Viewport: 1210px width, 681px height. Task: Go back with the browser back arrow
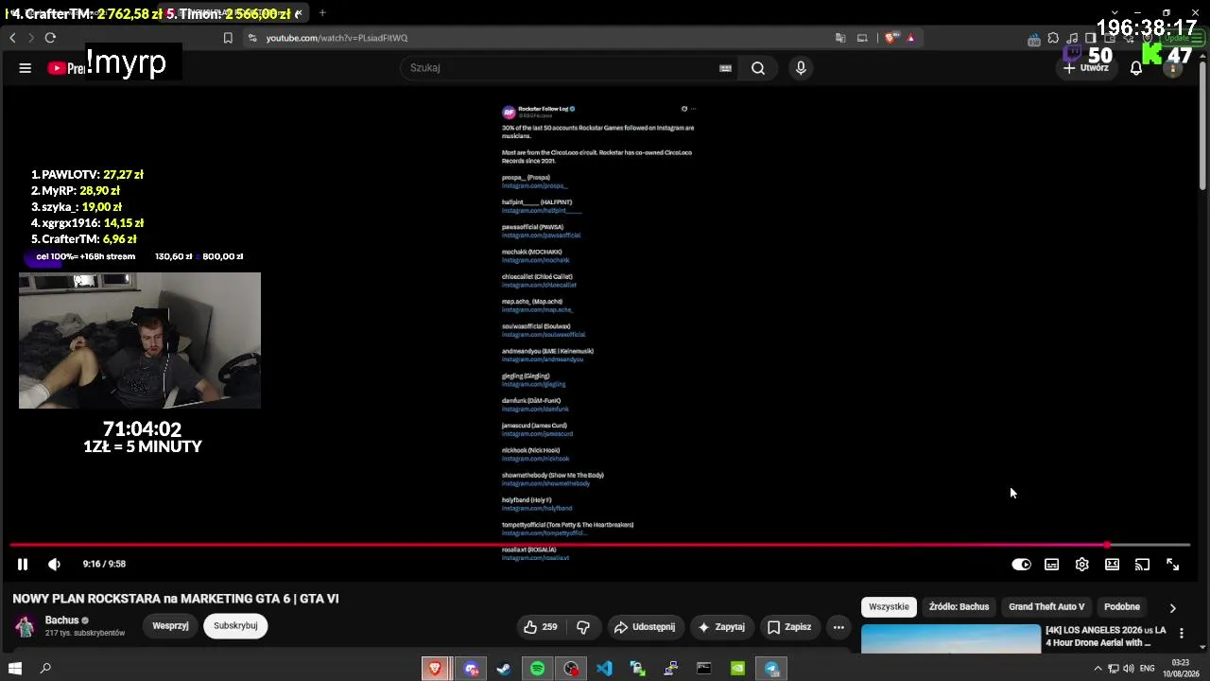tap(12, 38)
